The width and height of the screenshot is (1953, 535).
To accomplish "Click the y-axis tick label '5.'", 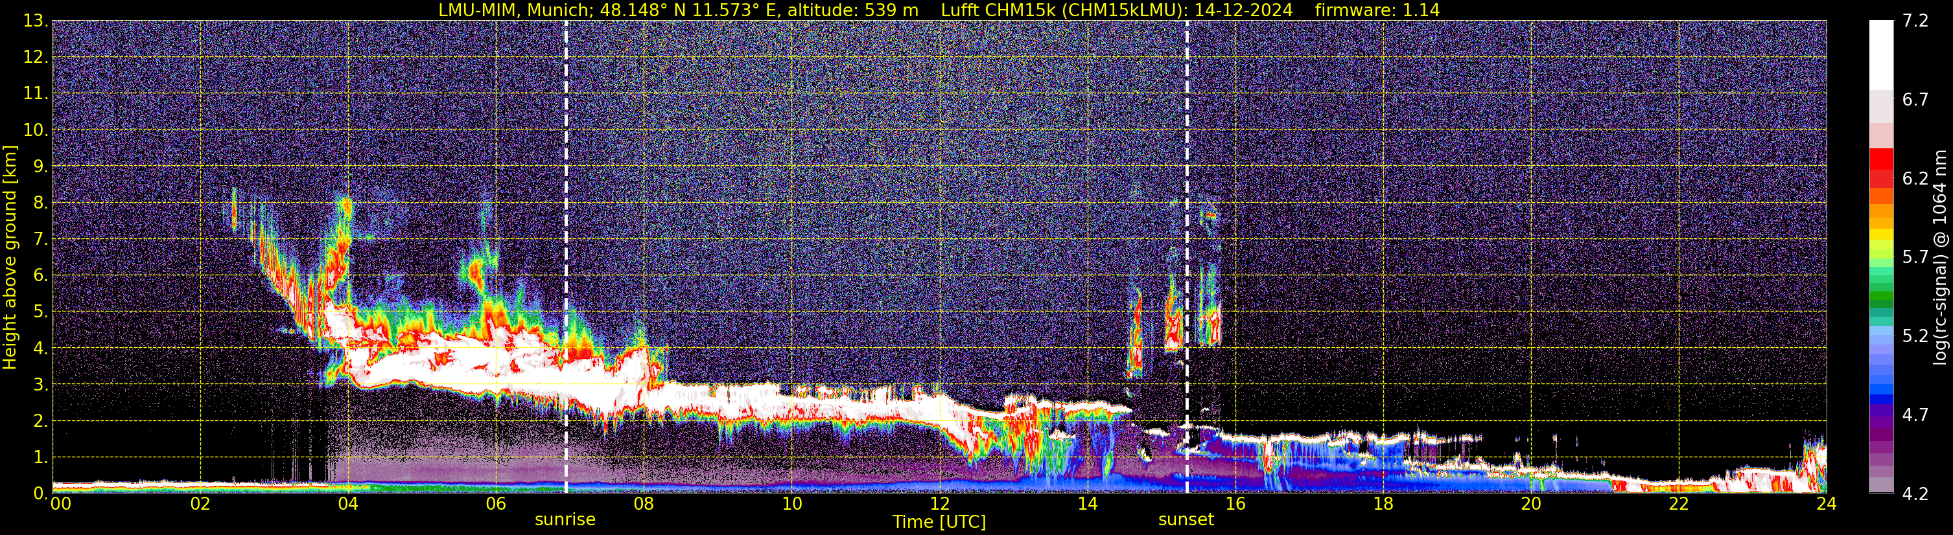I will (x=40, y=312).
